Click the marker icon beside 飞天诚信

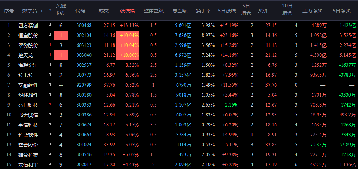[x=50, y=114]
